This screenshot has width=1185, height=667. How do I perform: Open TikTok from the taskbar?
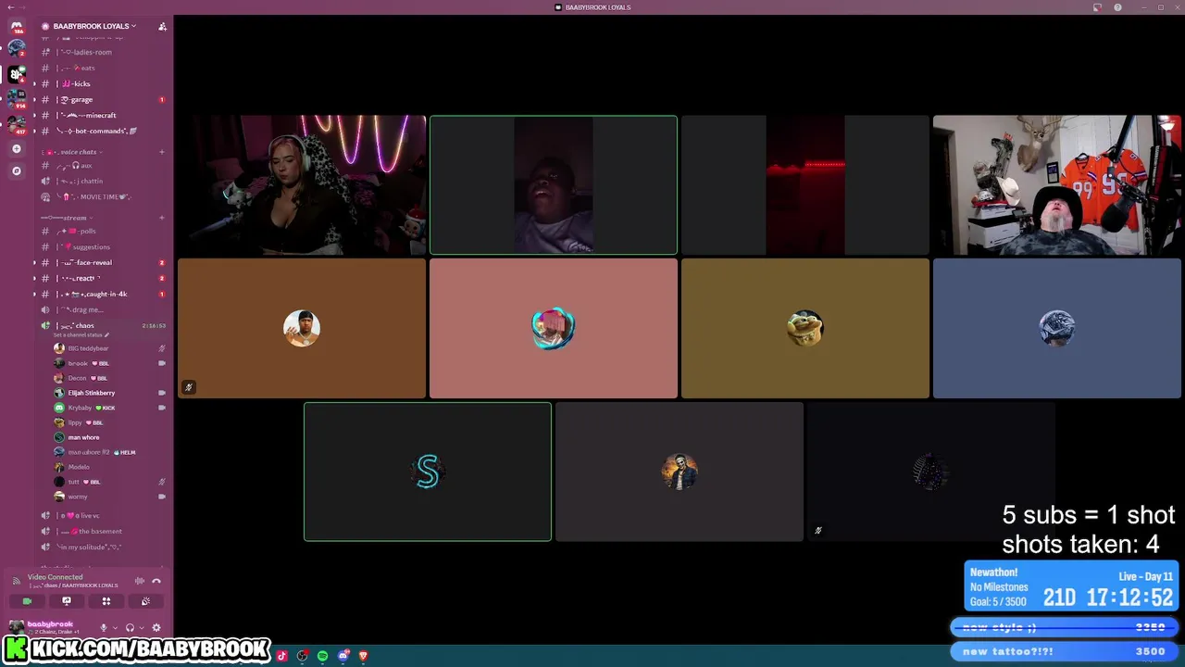[x=282, y=656]
